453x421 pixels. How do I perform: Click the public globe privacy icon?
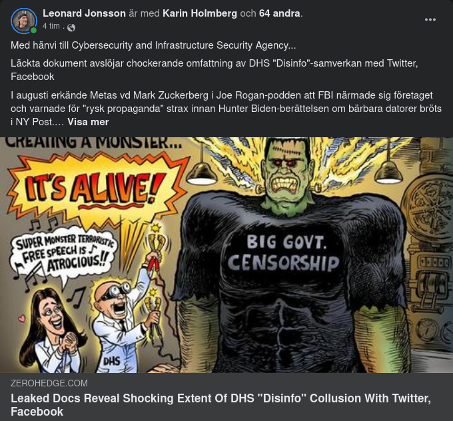point(71,27)
